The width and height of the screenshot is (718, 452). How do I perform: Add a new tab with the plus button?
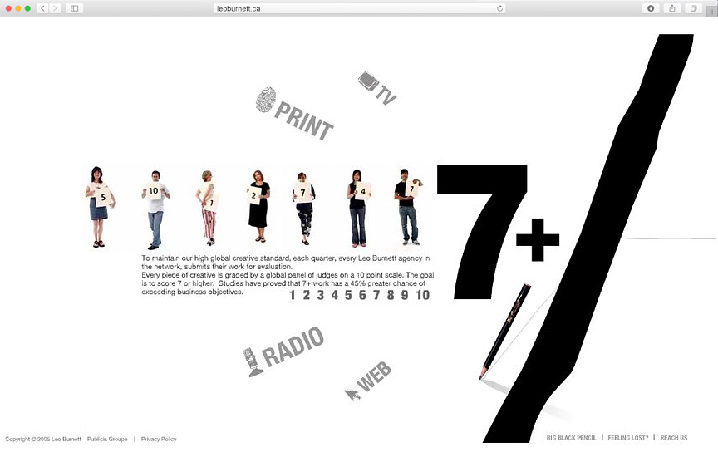pos(712,12)
